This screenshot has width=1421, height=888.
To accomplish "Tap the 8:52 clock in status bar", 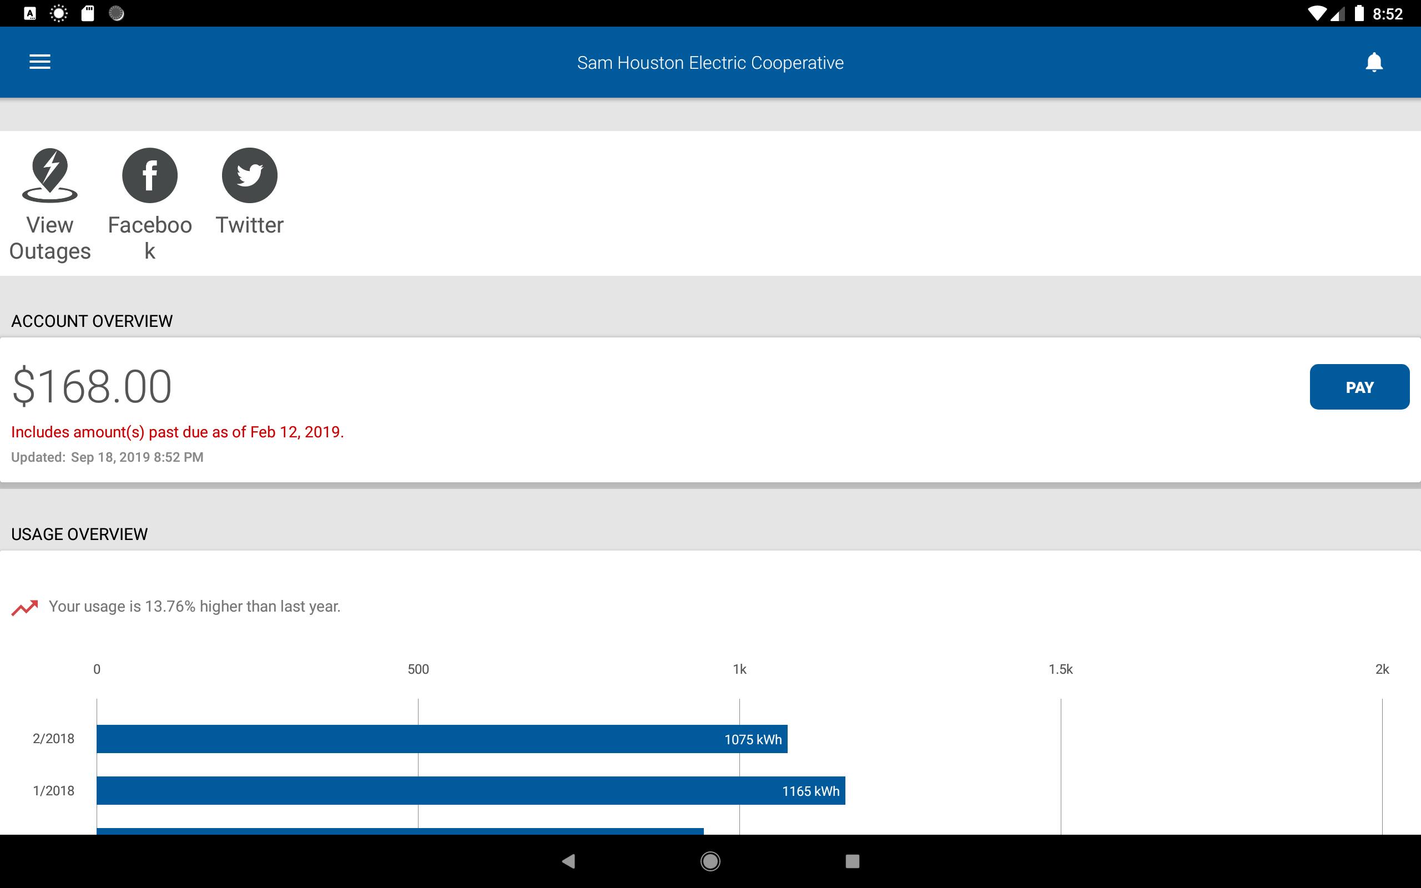I will (1388, 13).
